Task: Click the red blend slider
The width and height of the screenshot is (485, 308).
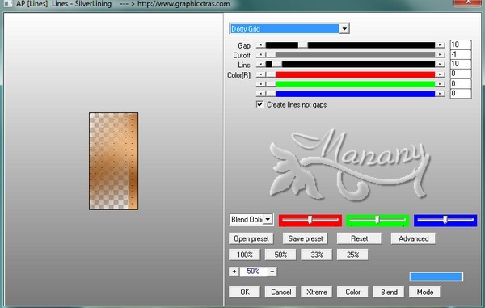Action: [310, 221]
